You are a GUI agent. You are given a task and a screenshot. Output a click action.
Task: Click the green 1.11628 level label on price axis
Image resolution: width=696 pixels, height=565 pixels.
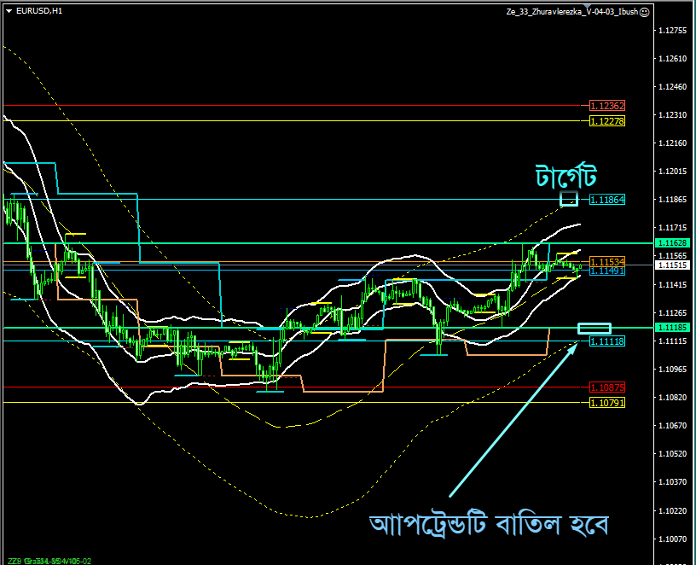coord(672,243)
